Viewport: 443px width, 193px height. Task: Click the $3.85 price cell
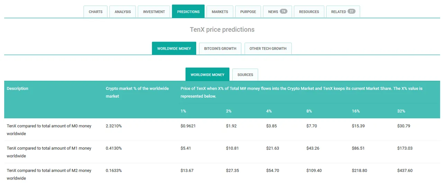point(271,126)
